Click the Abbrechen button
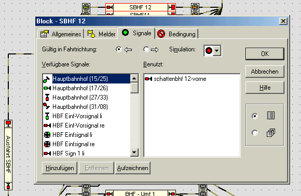Screen dimensions: 301x196 (265, 72)
